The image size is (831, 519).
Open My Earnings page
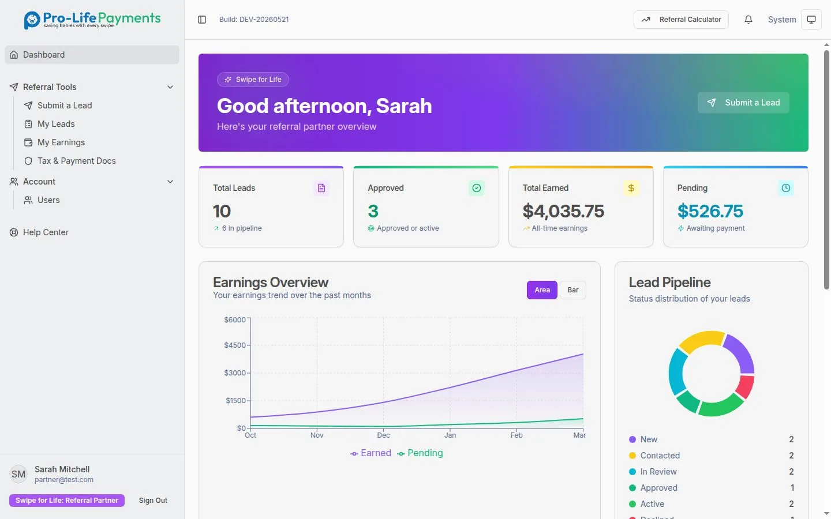pos(99,142)
